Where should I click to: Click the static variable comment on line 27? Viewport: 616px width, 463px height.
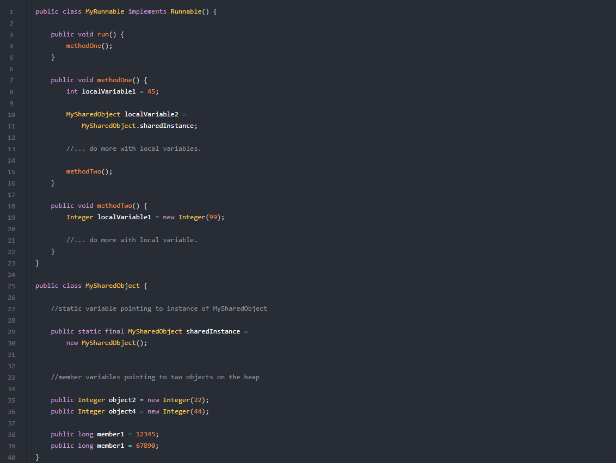[159, 308]
